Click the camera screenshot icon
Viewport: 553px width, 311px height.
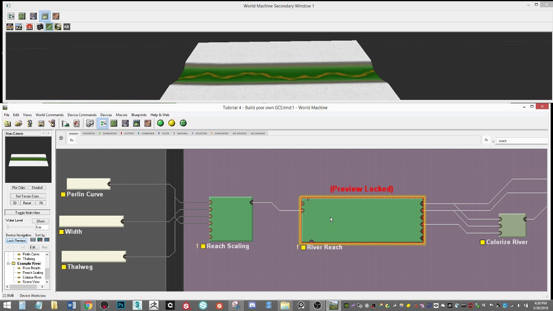(x=40, y=27)
